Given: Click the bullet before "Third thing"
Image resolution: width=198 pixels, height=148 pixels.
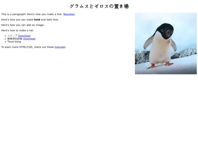Looking at the screenshot, I should 5,42.
